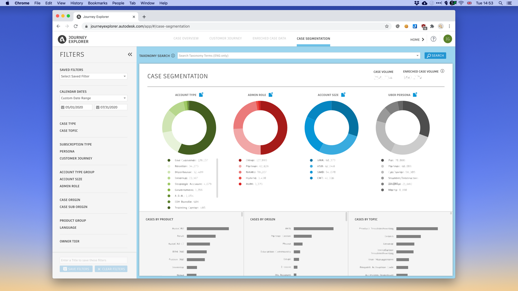518x291 pixels.
Task: Open Wi-Fi status in menu bar
Action: tap(461, 3)
